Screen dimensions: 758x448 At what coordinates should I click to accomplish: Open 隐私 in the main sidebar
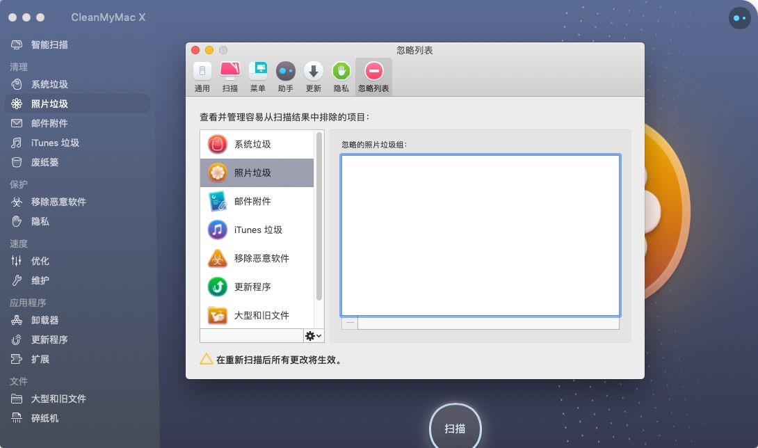(x=77, y=222)
